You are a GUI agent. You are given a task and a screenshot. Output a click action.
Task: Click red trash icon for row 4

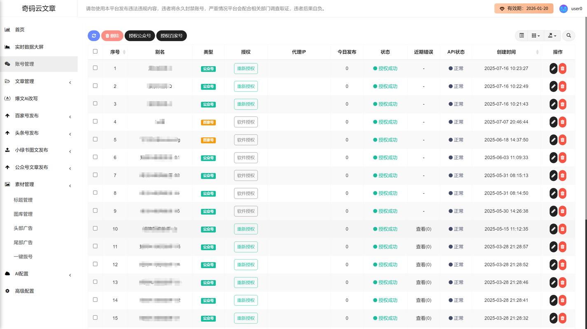coord(562,122)
